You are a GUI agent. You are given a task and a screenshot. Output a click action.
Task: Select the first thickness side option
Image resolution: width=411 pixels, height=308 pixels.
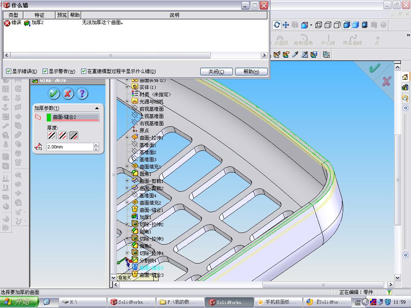52,136
